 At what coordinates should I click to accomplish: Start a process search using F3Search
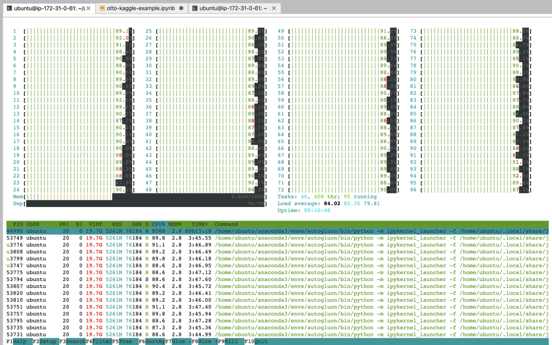click(x=73, y=341)
